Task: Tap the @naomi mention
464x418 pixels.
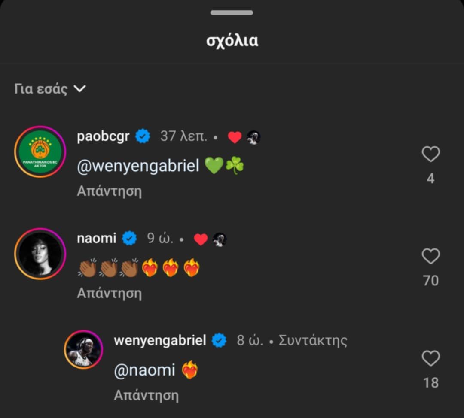Action: [144, 370]
